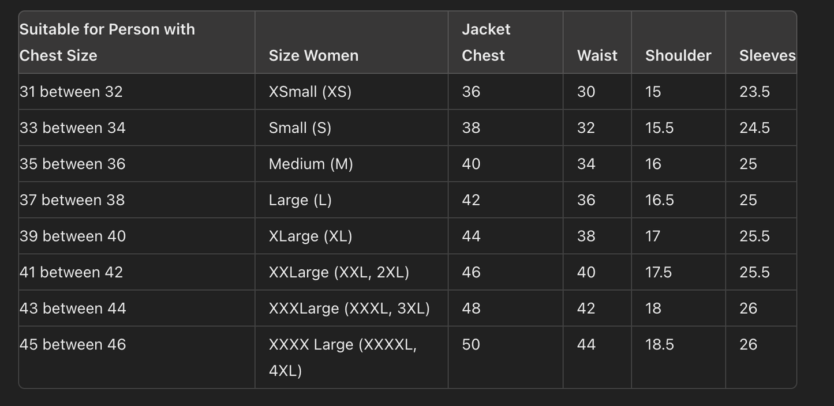Click the "Jacket Chest" column header
Viewport: 834px width, 406px height.
[x=486, y=42]
